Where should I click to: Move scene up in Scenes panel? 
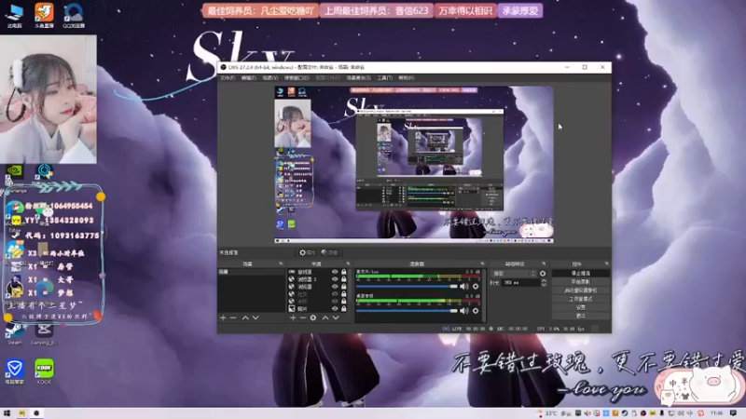(245, 318)
